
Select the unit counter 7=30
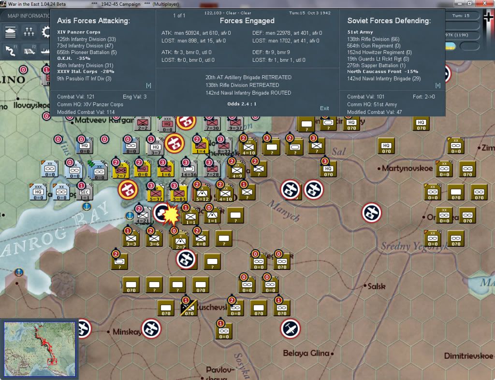tap(213, 123)
